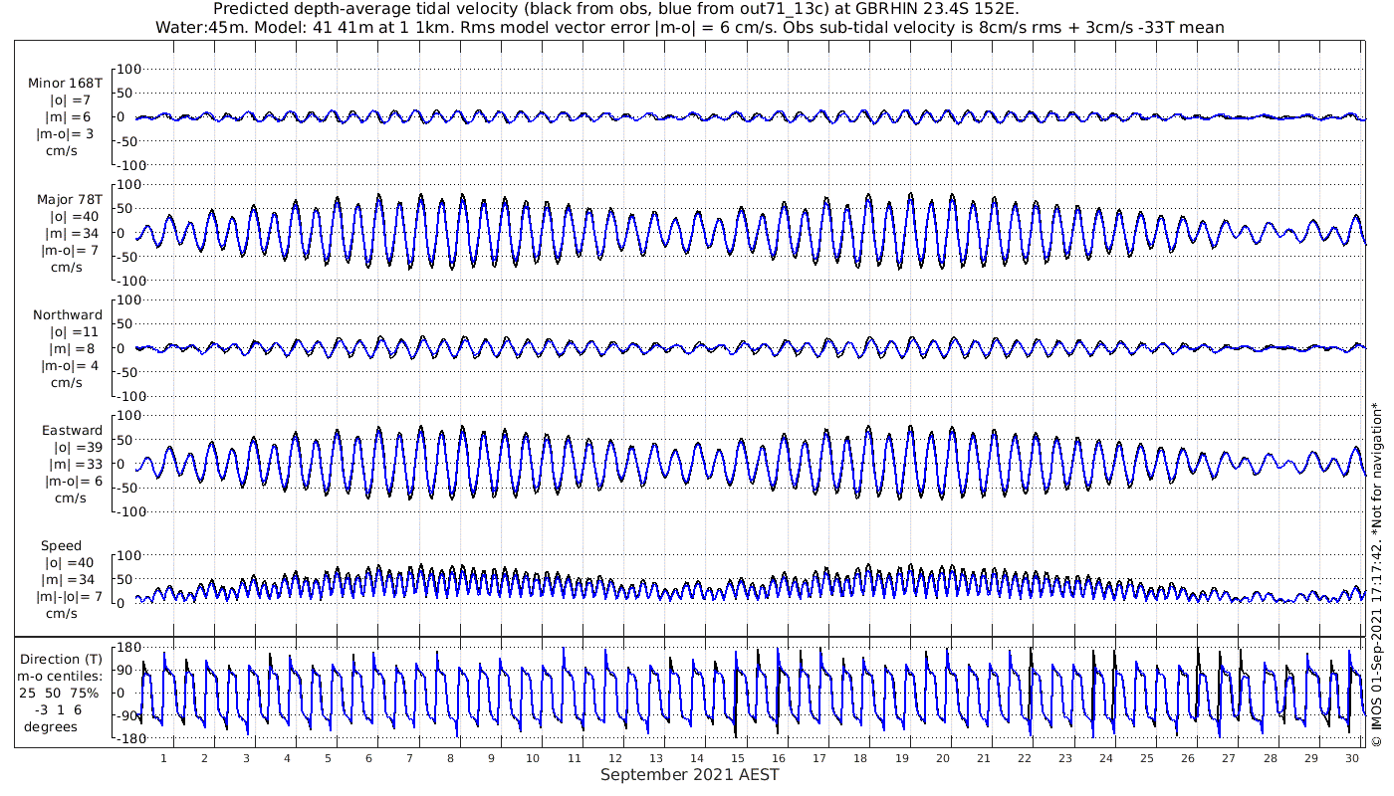Select the 'Speed' panel label
Viewport: 1394px width, 796px height.
[62, 546]
